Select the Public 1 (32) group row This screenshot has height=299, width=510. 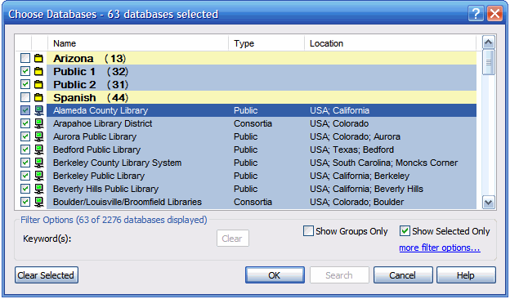tap(262, 72)
